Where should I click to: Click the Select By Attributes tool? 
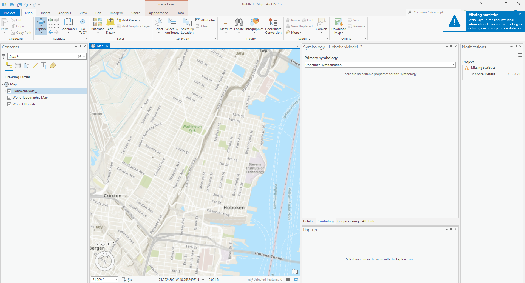click(x=172, y=26)
